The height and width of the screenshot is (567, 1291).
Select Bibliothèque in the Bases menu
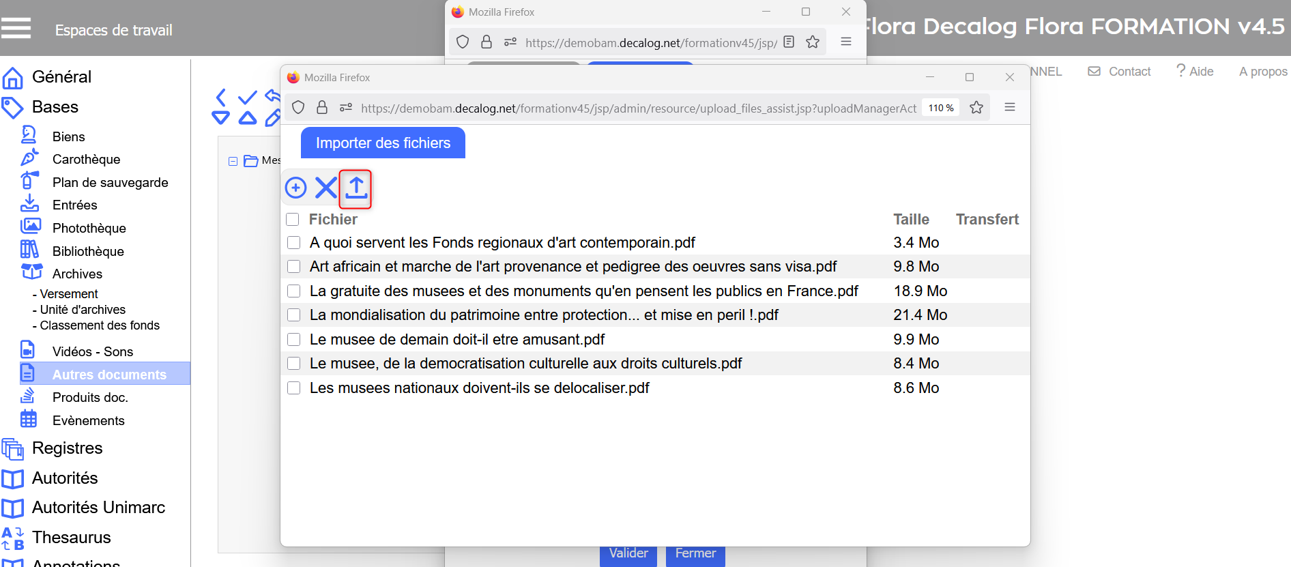88,251
